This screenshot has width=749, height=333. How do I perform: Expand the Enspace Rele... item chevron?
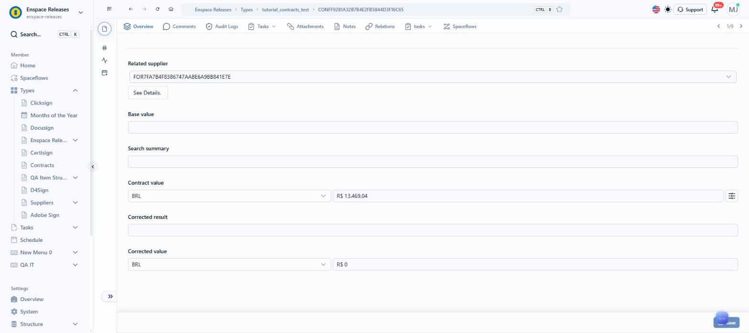75,140
